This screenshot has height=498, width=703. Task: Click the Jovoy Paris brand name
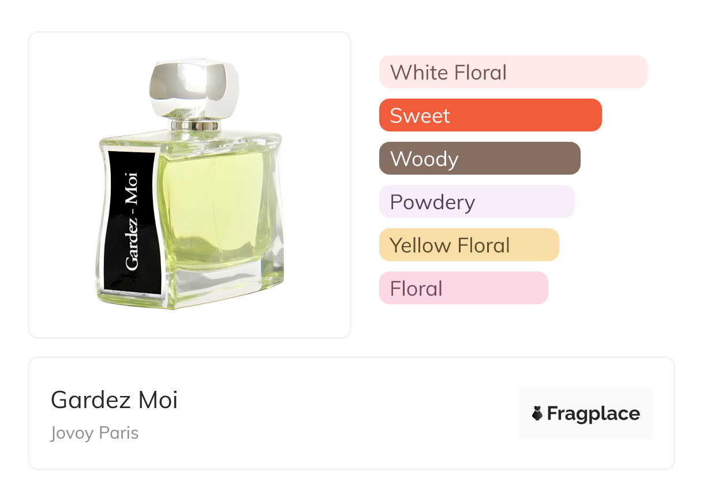click(95, 433)
